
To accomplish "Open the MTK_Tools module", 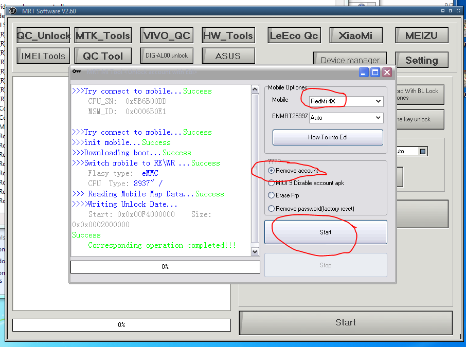I will [x=103, y=35].
